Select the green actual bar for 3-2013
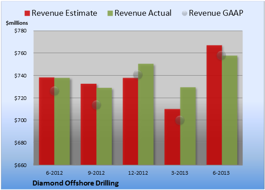The image size is (265, 190). (188, 126)
